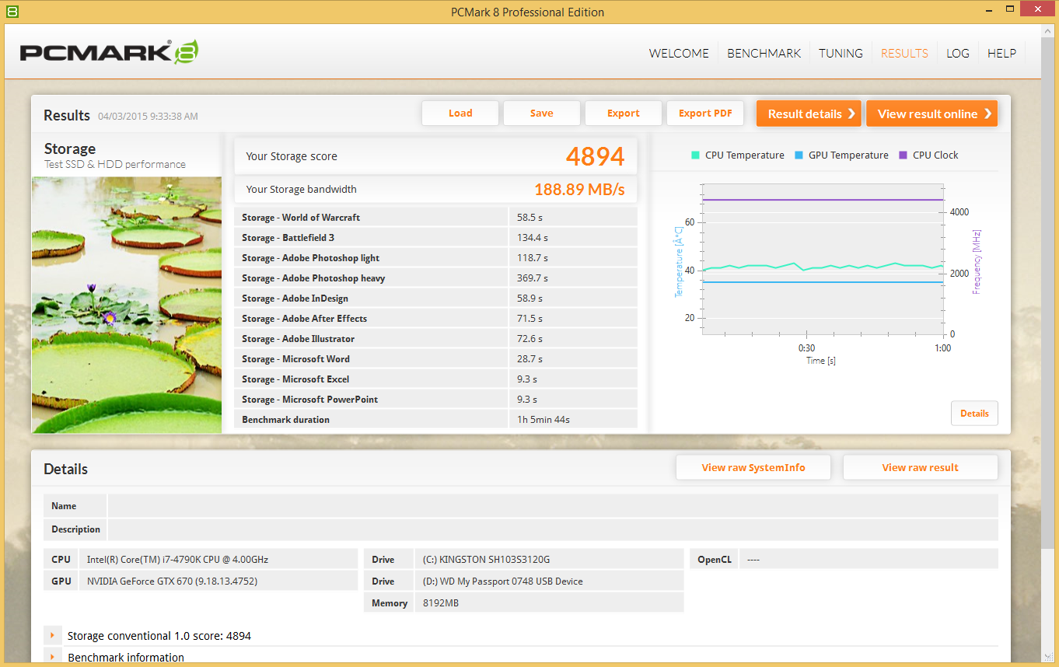Open the HELP tab
This screenshot has width=1059, height=667.
pyautogui.click(x=1001, y=53)
